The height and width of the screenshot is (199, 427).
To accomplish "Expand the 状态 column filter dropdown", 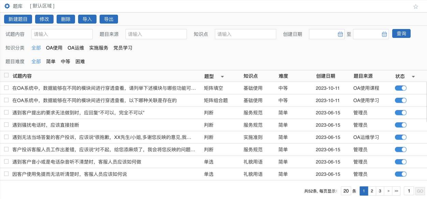I will 413,76.
